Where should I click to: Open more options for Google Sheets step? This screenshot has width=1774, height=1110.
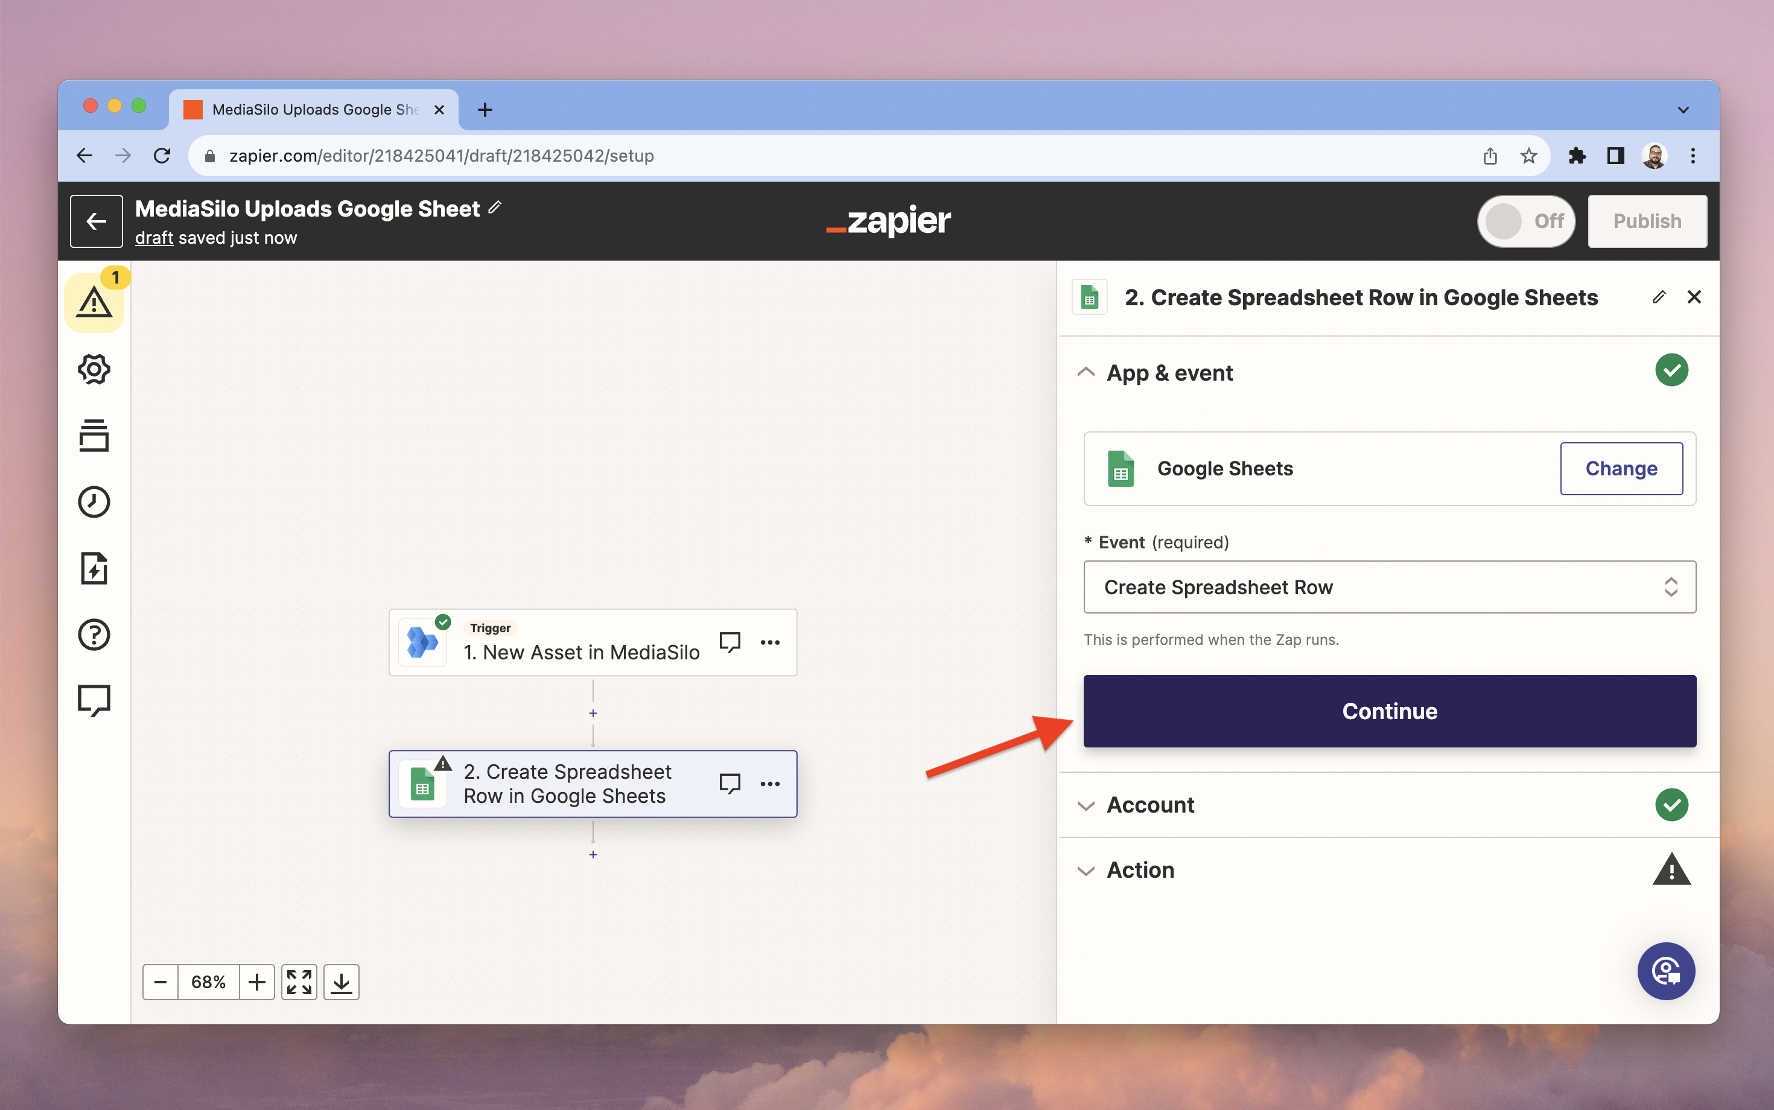pos(771,784)
